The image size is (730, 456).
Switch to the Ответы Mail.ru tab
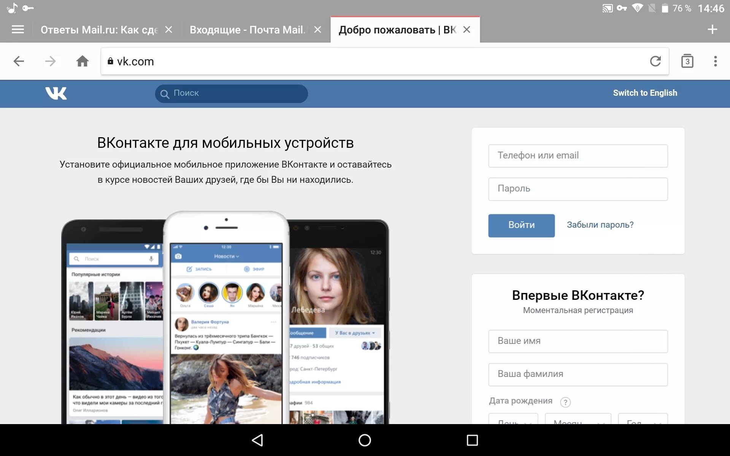pos(99,30)
